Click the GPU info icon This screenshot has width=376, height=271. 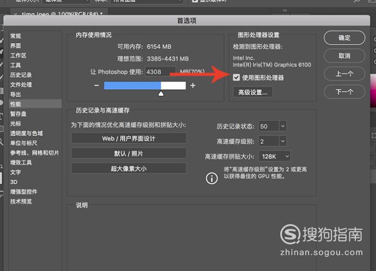[212, 178]
